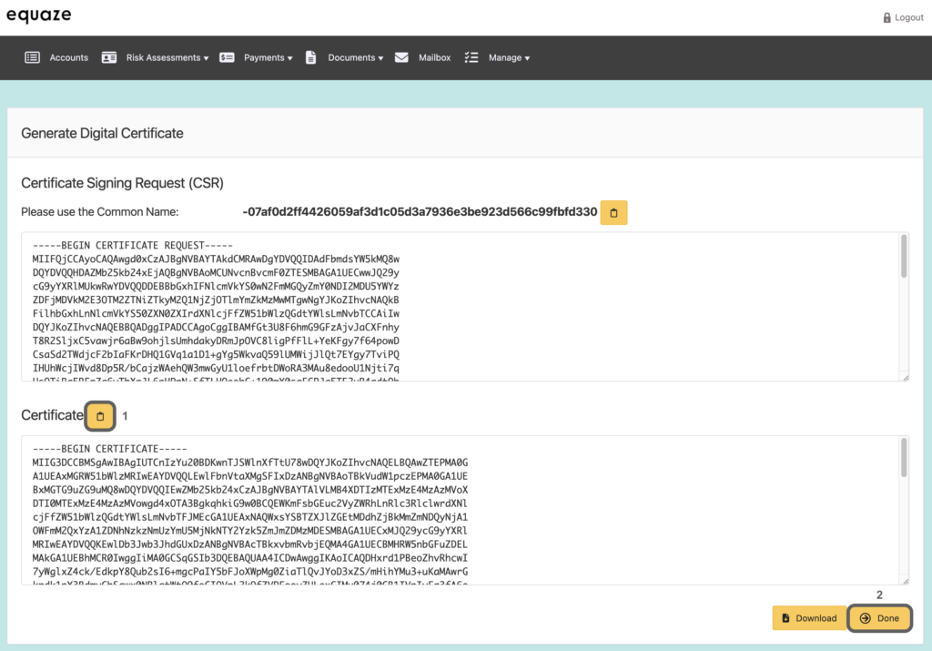Expand the Risk Assessments dropdown arrow
This screenshot has height=651, width=932.
(206, 58)
